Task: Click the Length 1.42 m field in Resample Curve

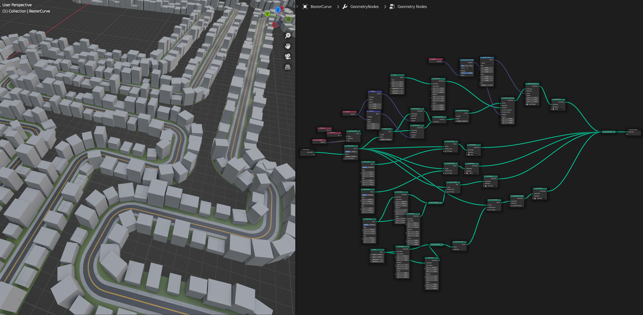Action: tap(462, 121)
